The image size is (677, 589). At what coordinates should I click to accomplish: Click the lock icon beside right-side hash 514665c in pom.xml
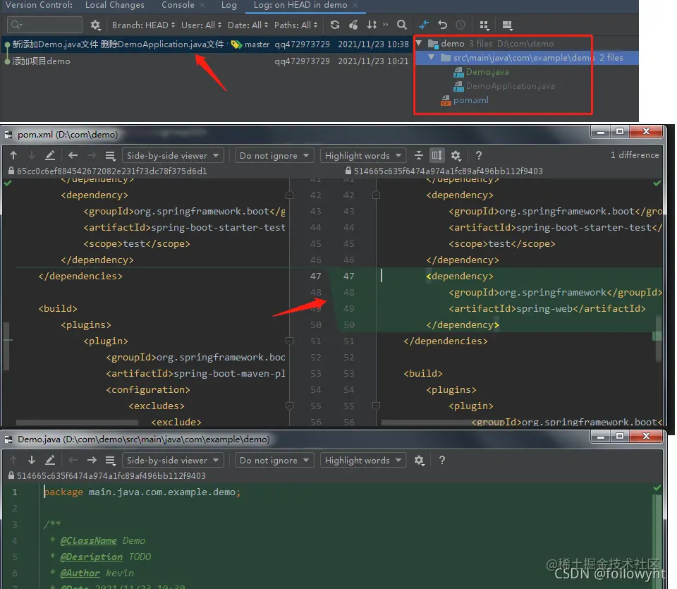click(x=348, y=171)
